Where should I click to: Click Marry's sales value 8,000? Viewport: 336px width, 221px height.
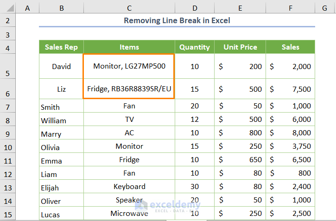point(290,133)
